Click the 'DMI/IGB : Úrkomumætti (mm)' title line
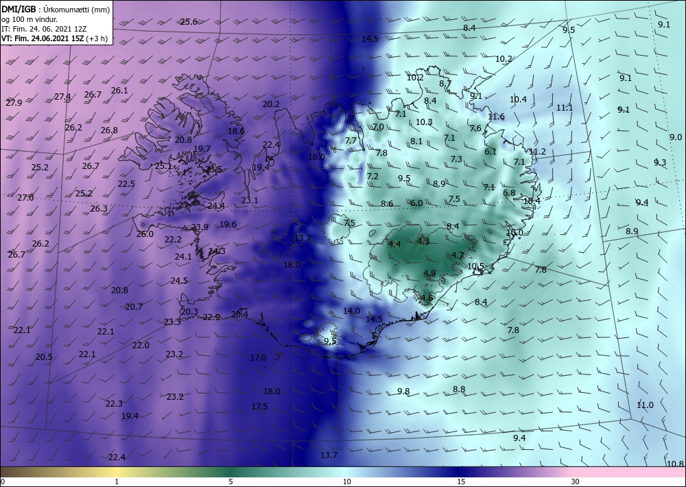The height and width of the screenshot is (487, 686). (56, 9)
